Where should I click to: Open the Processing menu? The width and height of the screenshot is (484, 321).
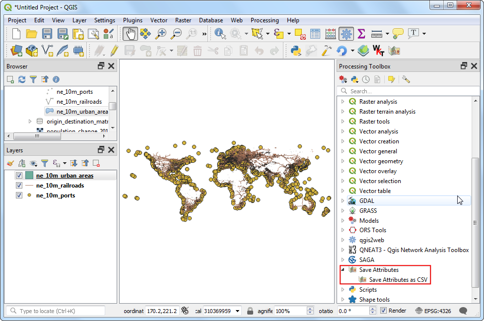(x=265, y=20)
